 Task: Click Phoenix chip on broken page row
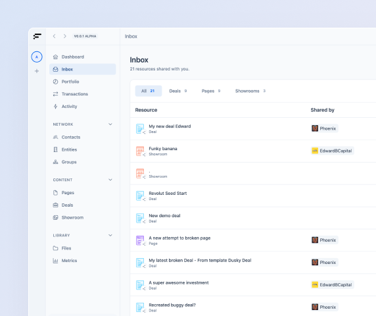pos(325,240)
